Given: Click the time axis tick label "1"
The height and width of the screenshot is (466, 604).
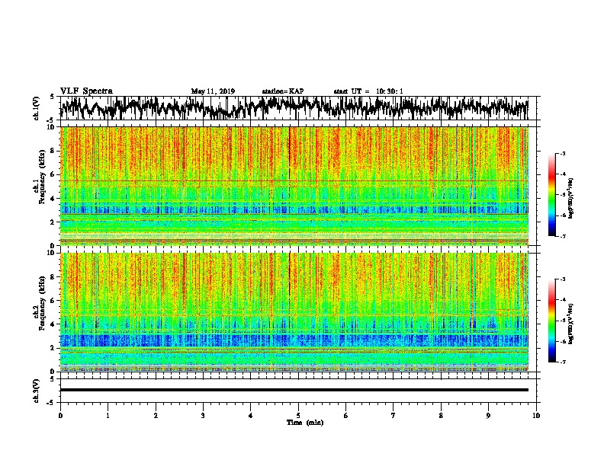Looking at the screenshot, I should (x=108, y=416).
